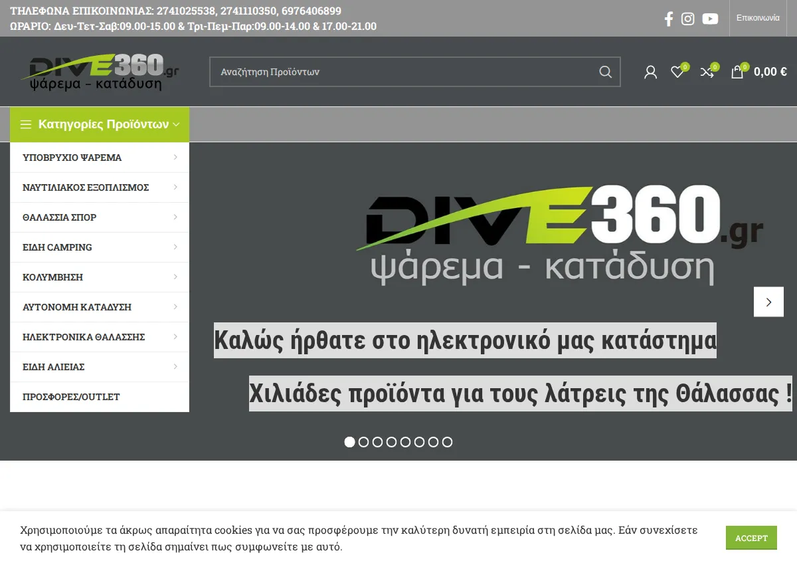Select the third slider dot
This screenshot has width=797, height=565.
[377, 442]
